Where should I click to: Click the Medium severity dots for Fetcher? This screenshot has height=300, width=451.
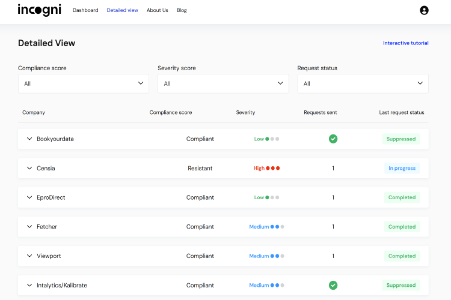pos(277,227)
